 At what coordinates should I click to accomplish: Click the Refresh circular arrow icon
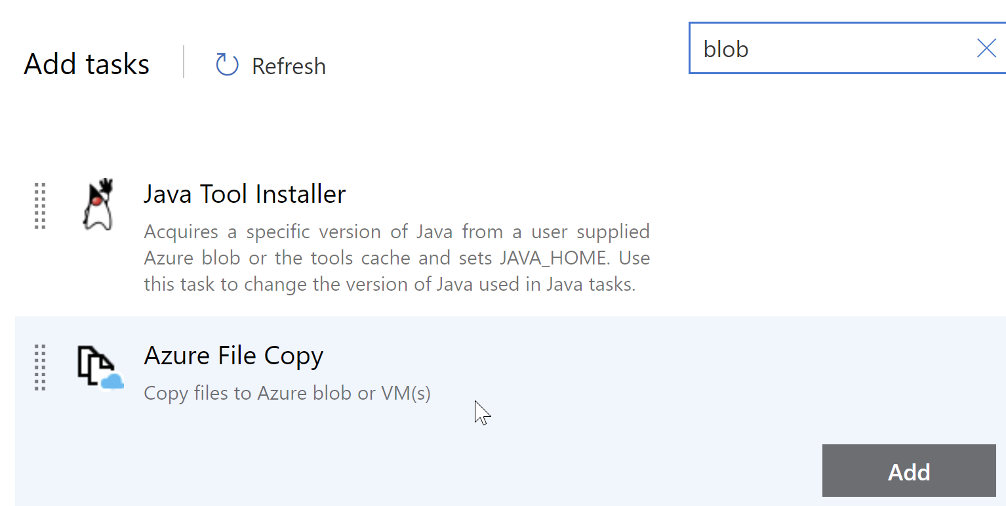(226, 65)
